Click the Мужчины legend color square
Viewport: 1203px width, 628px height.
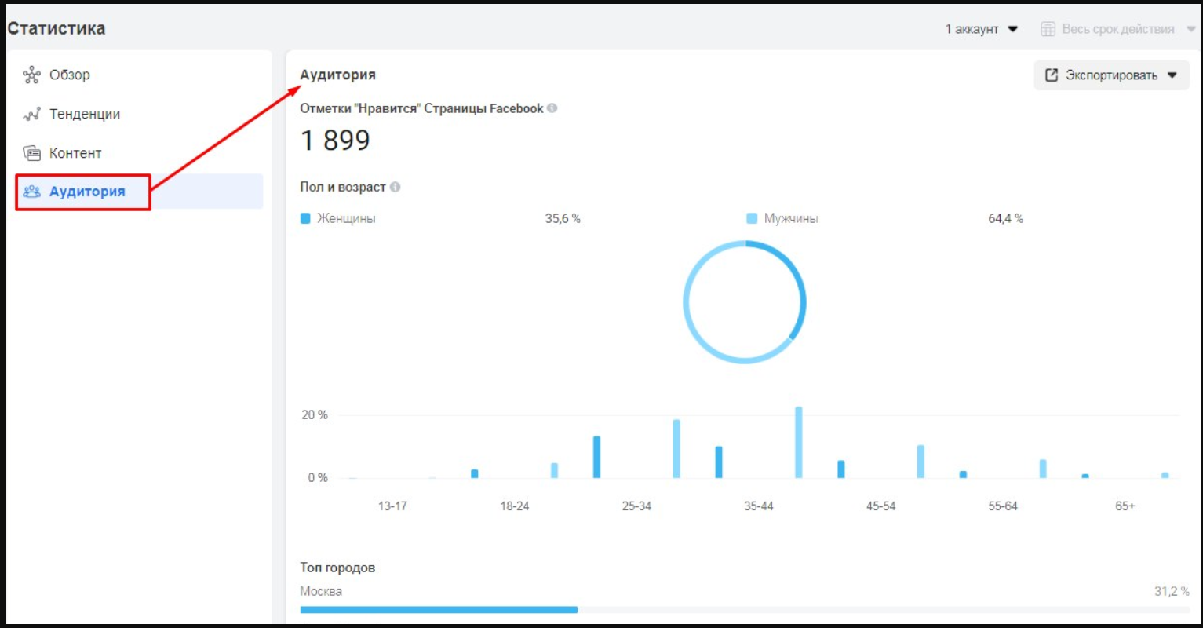point(752,218)
